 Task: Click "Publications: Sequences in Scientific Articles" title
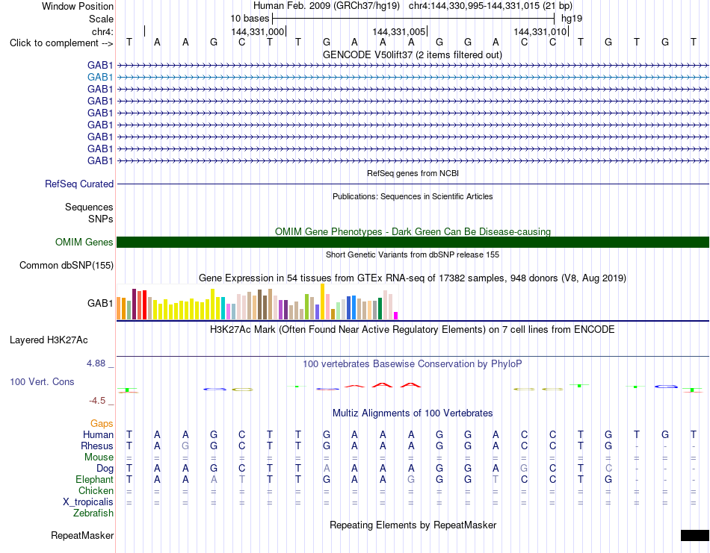point(413,196)
